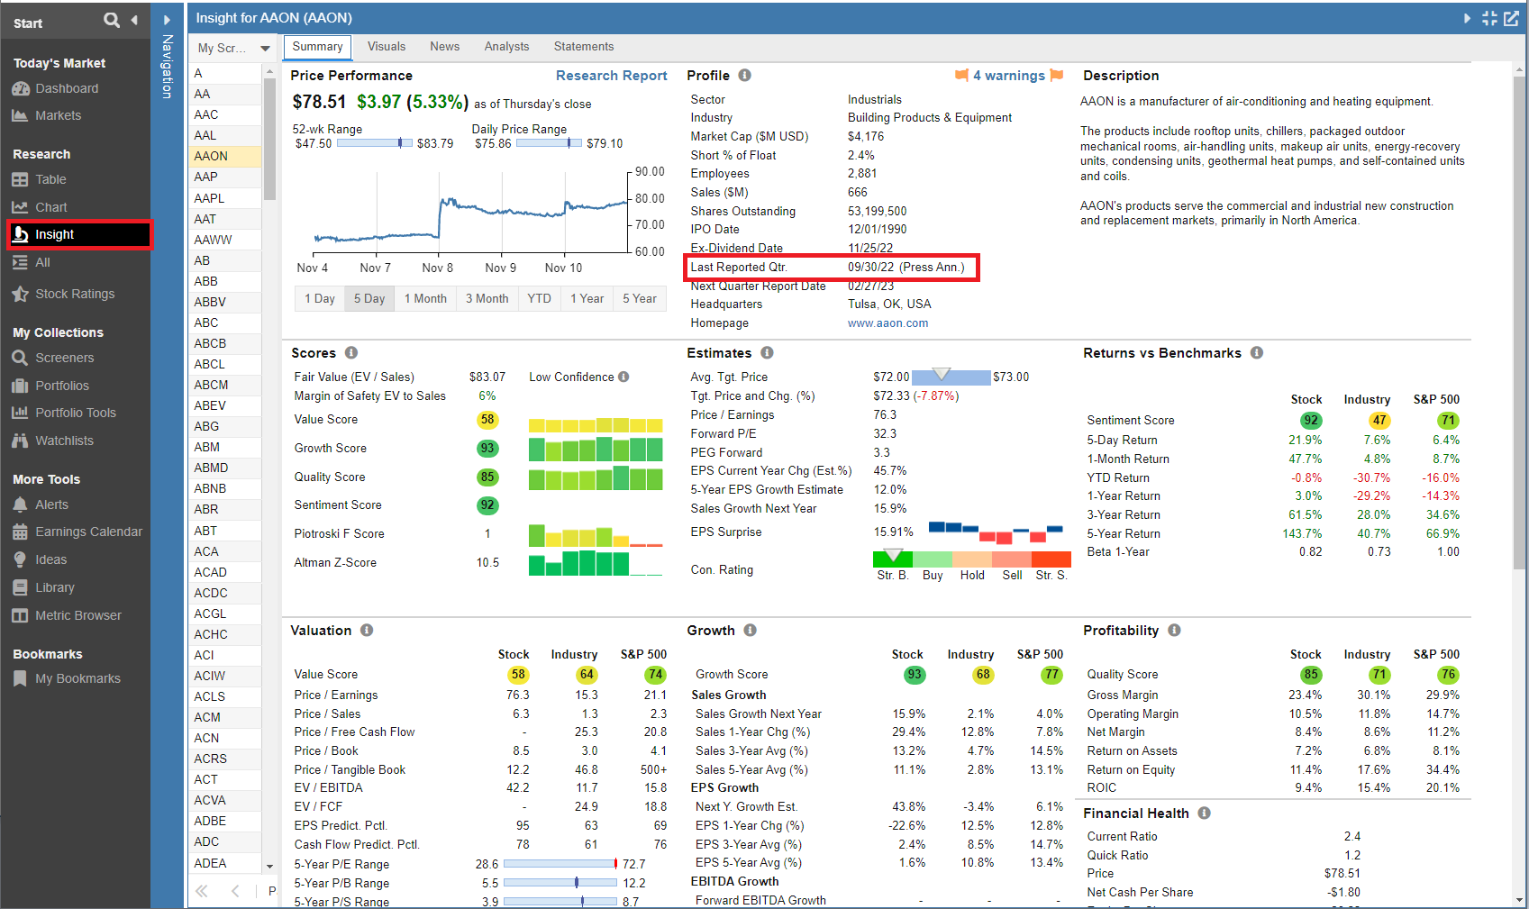View the 4 warnings link

tap(1009, 76)
